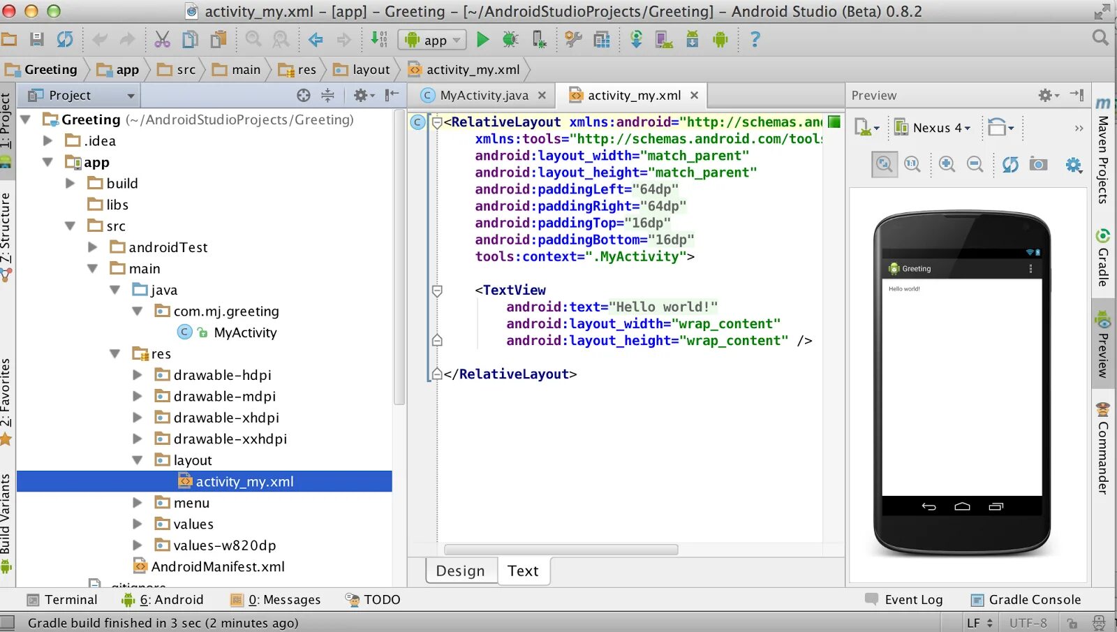Click the editor horizontal scrollbar

[561, 550]
